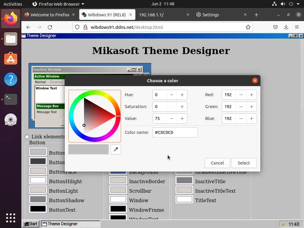Open the ButtonFace color swatch
This screenshot has height=228, width=304.
click(38, 171)
